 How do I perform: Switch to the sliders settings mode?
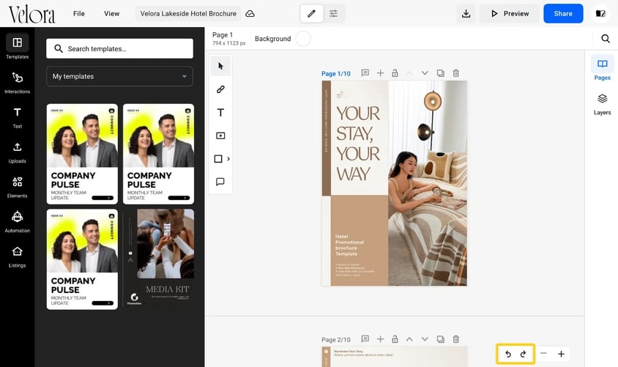point(333,13)
